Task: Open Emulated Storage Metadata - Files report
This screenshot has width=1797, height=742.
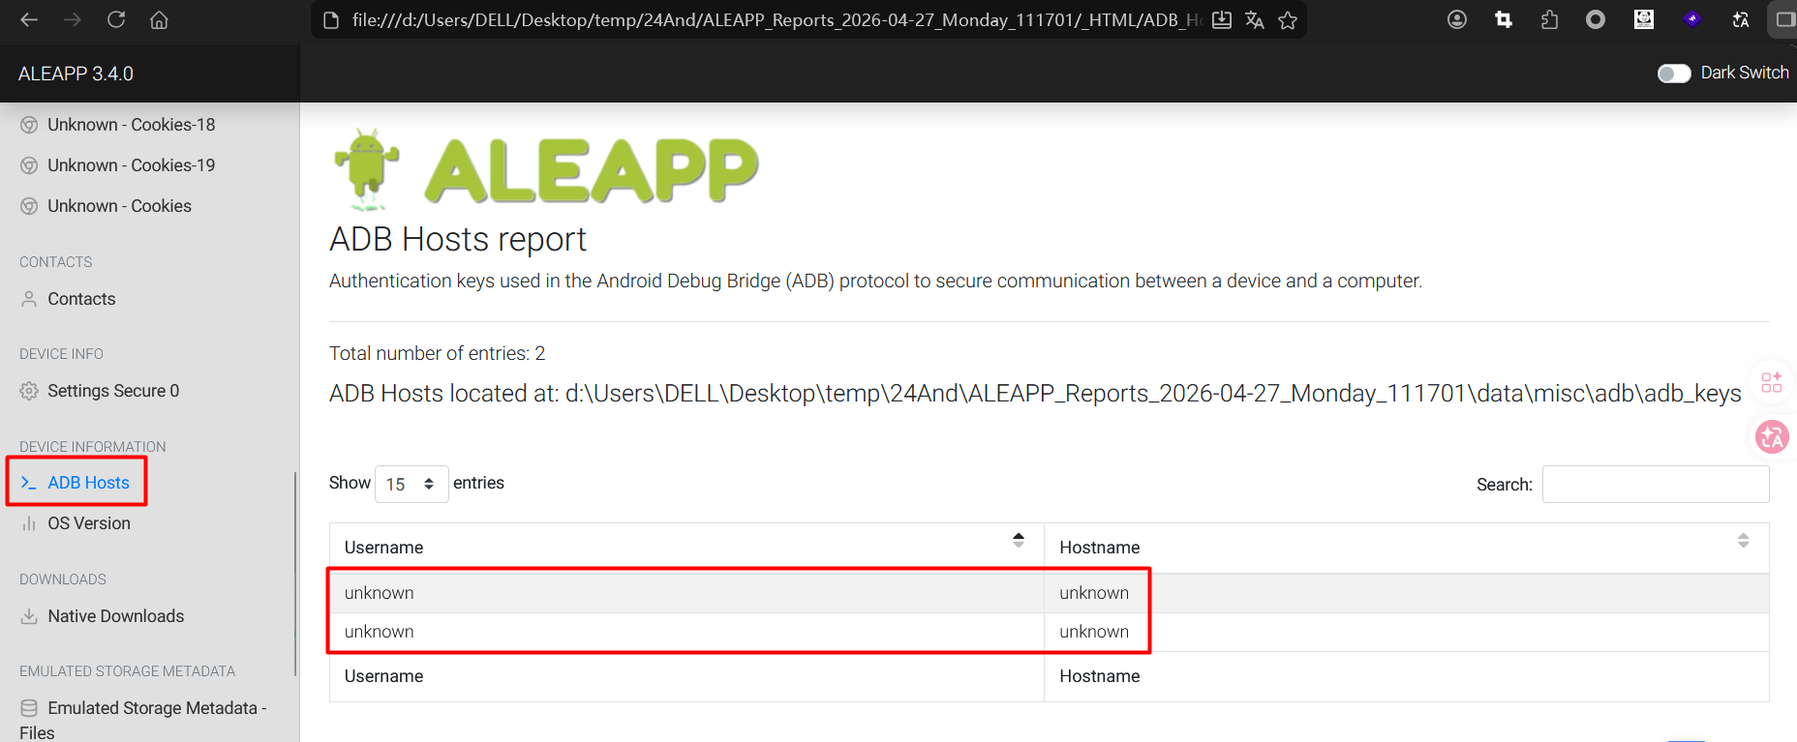Action: pyautogui.click(x=143, y=720)
